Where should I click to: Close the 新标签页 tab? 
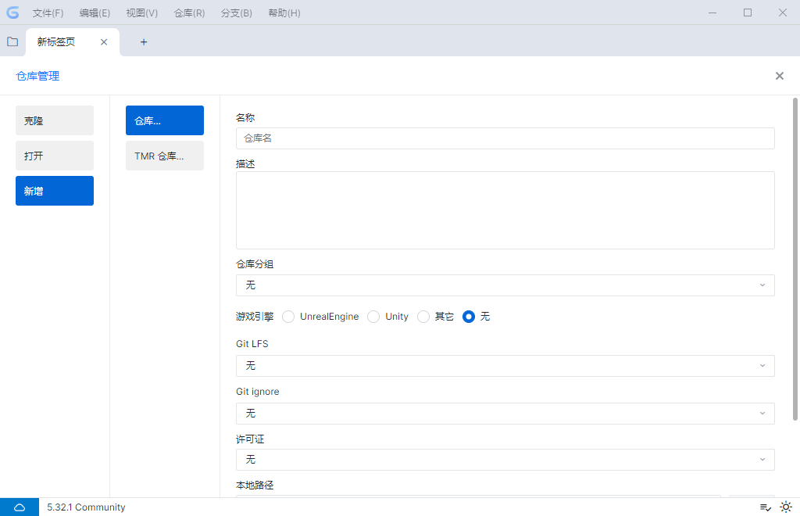point(103,41)
